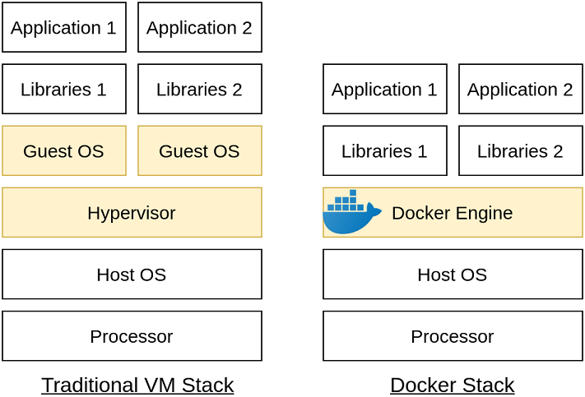Viewport: 585px width, 397px height.
Task: Open the Docker Stack underlined caption
Action: pyautogui.click(x=452, y=385)
